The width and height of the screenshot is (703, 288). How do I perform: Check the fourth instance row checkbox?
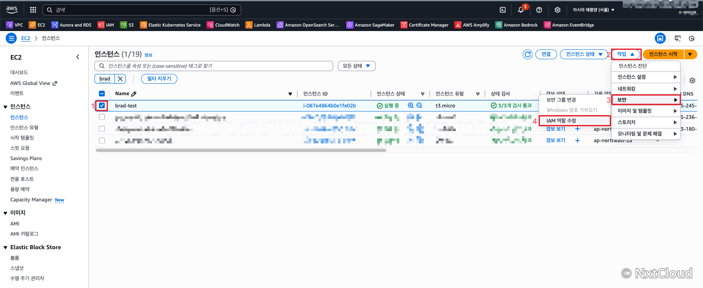(x=102, y=140)
